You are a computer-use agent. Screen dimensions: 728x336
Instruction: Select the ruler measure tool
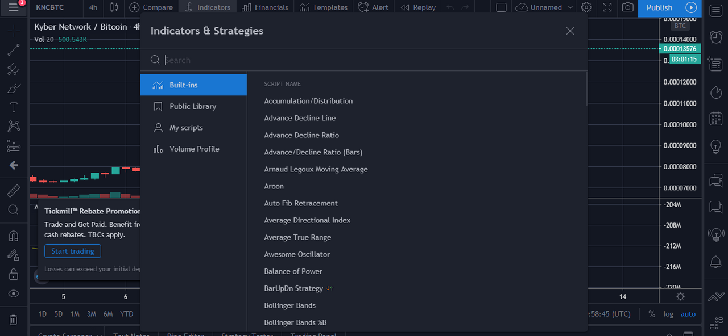[x=14, y=191]
